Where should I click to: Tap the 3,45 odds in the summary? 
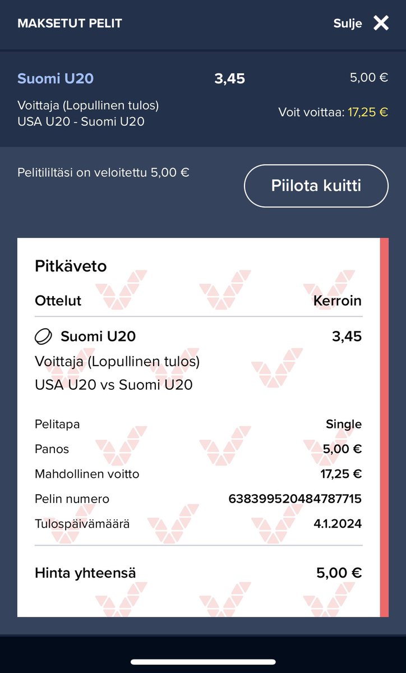coord(230,79)
